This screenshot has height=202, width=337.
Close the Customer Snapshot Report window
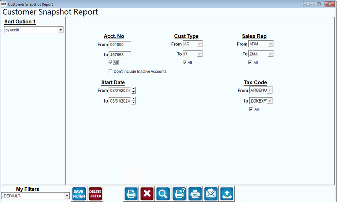point(330,4)
